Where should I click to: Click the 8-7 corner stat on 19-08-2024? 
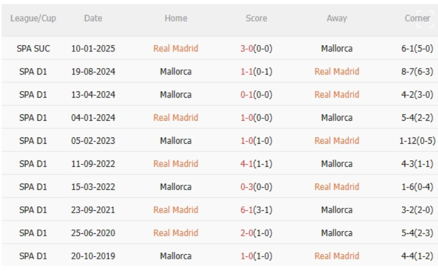point(417,72)
